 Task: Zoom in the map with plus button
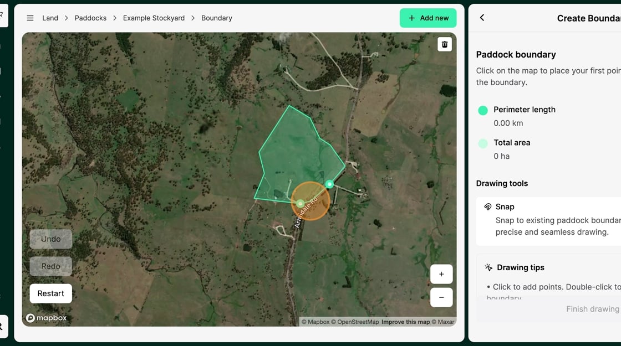pyautogui.click(x=441, y=274)
